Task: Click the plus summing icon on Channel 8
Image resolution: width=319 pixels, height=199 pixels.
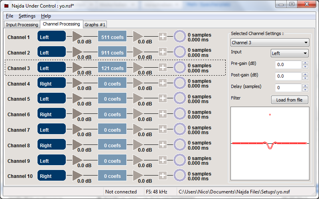Action: click(163, 145)
